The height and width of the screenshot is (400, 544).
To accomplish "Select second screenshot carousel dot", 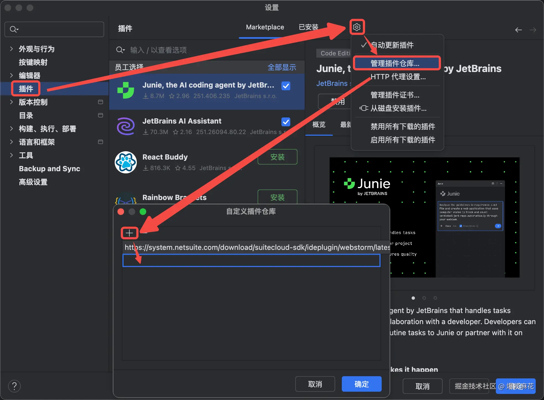I will pyautogui.click(x=424, y=298).
